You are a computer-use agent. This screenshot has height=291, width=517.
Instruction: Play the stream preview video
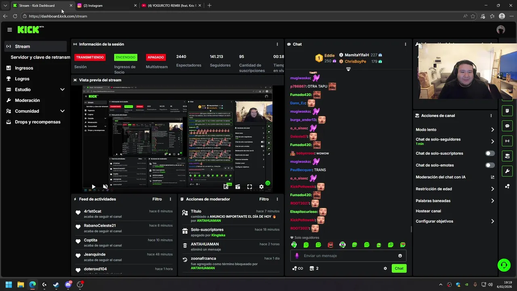93,187
